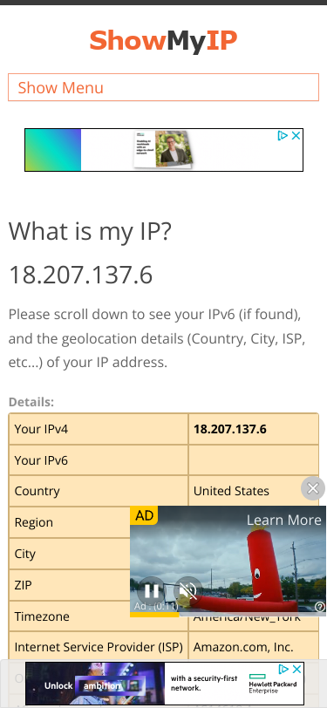
Task: Select the bold IPv4 address cell
Action: pyautogui.click(x=254, y=429)
